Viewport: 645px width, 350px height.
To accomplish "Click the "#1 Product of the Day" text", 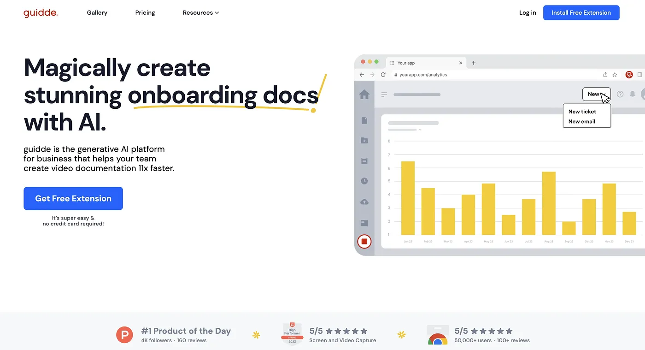I will [x=186, y=331].
